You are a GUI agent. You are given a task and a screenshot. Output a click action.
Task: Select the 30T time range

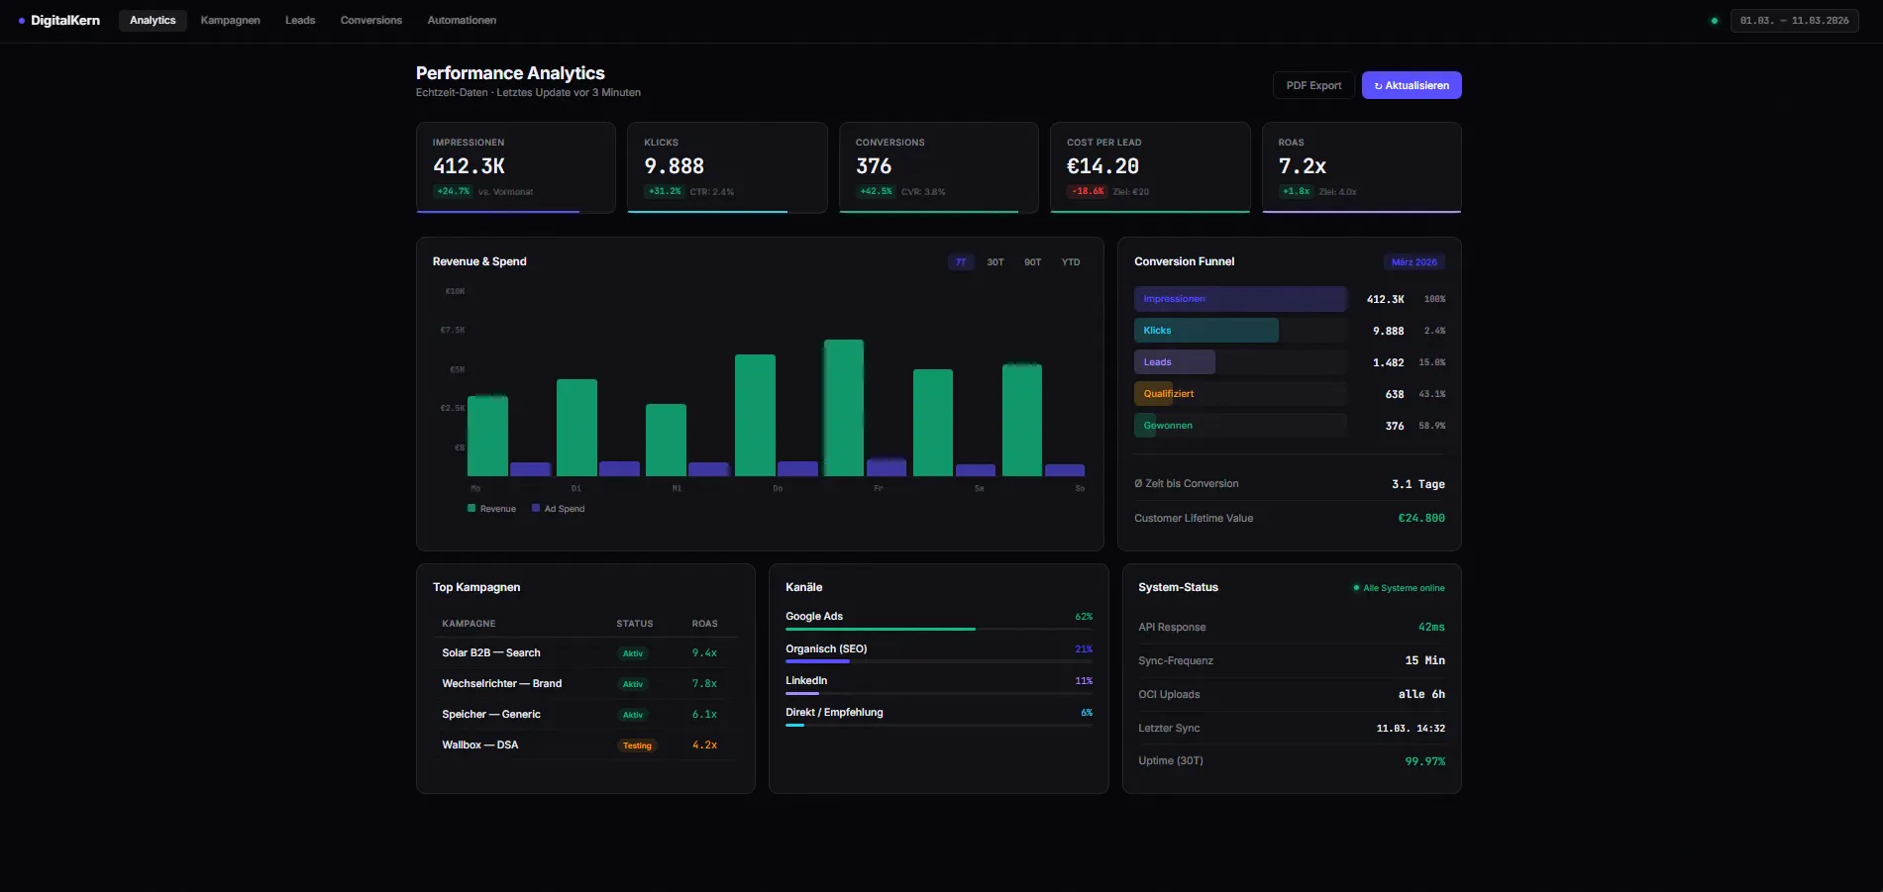(994, 261)
